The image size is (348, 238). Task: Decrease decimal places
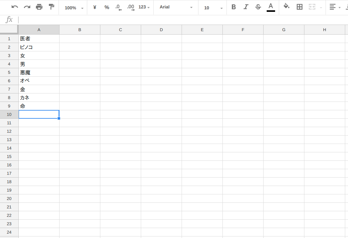118,7
